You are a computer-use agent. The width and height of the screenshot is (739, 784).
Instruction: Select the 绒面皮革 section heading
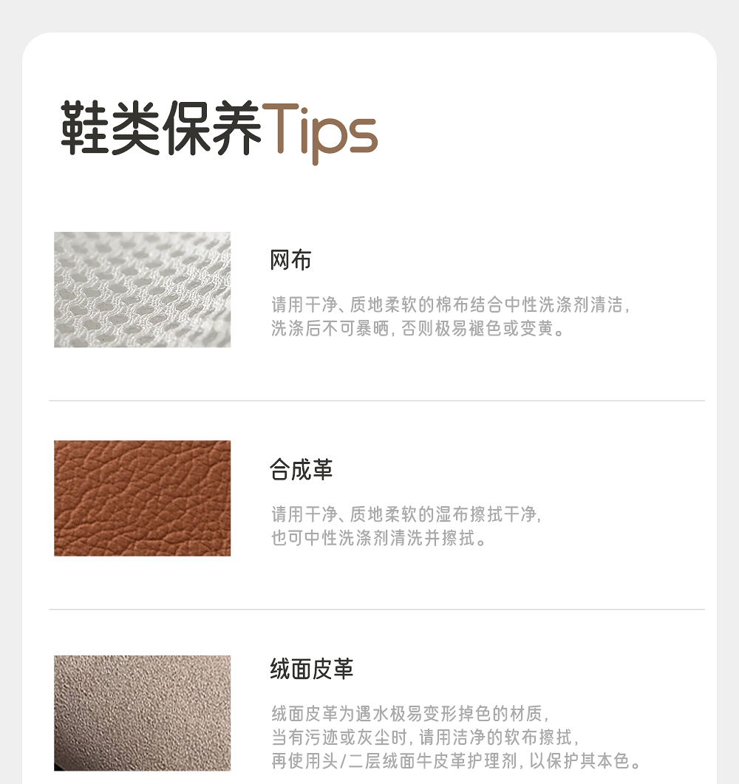pos(312,669)
